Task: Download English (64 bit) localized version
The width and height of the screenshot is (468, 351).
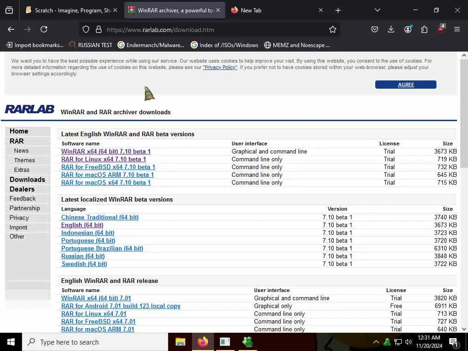Action: tap(82, 225)
